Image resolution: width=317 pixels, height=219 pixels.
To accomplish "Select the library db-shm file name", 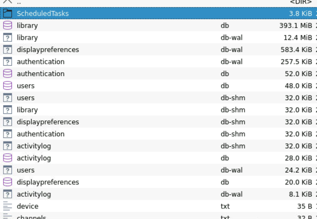I will click(x=27, y=110).
